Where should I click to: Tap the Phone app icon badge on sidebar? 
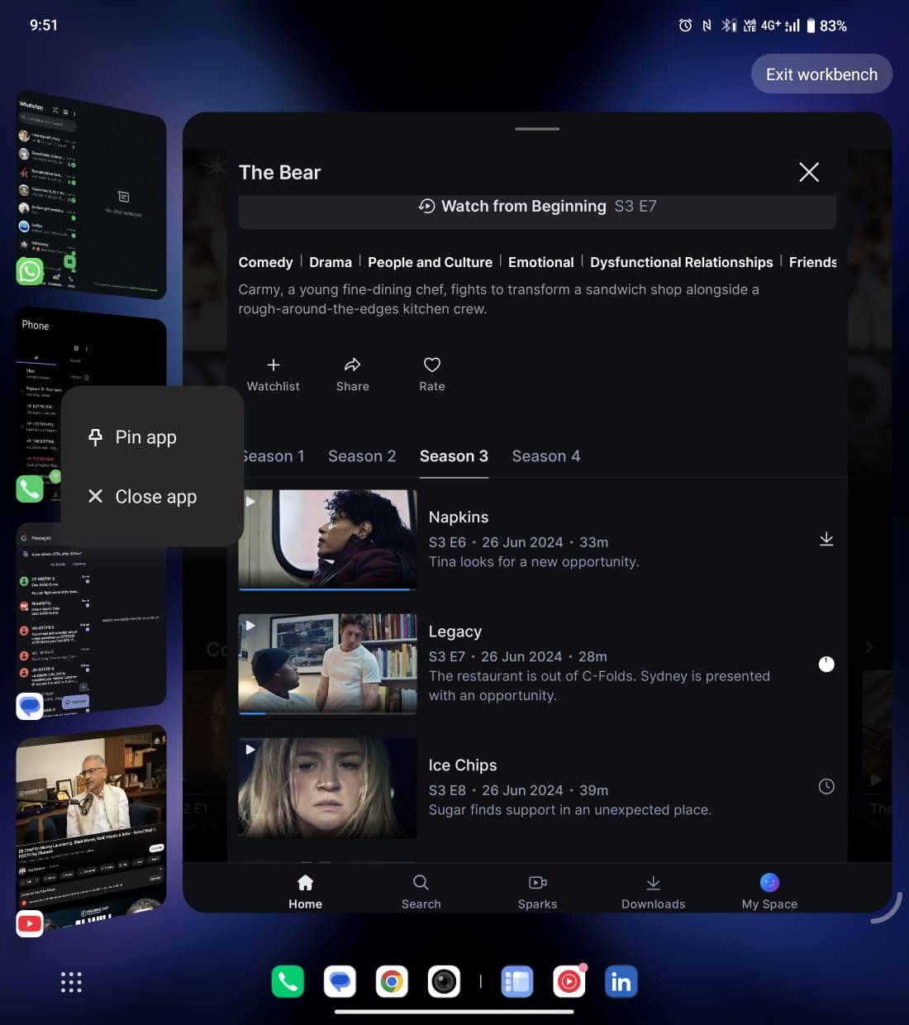pos(30,489)
